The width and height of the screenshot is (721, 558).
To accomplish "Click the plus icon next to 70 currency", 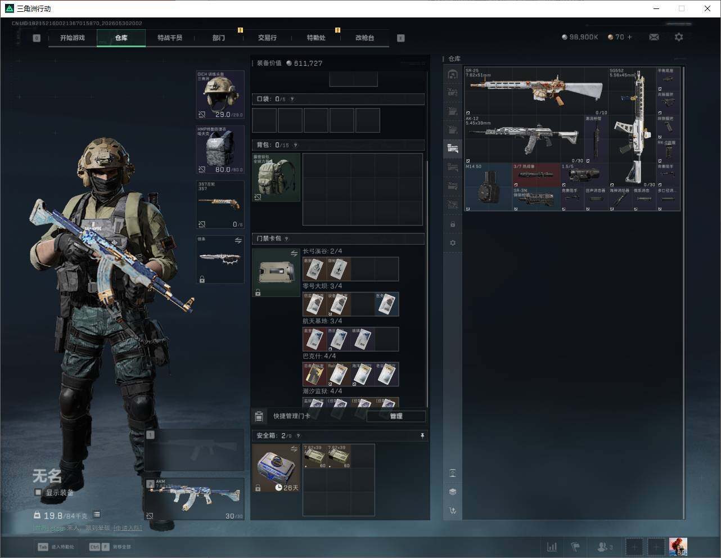I will [x=629, y=37].
